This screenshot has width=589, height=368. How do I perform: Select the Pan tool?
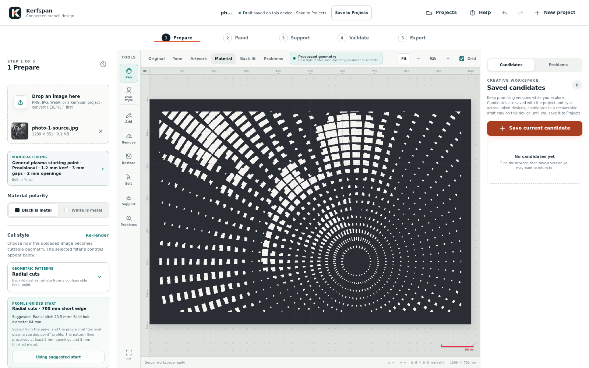click(x=128, y=73)
